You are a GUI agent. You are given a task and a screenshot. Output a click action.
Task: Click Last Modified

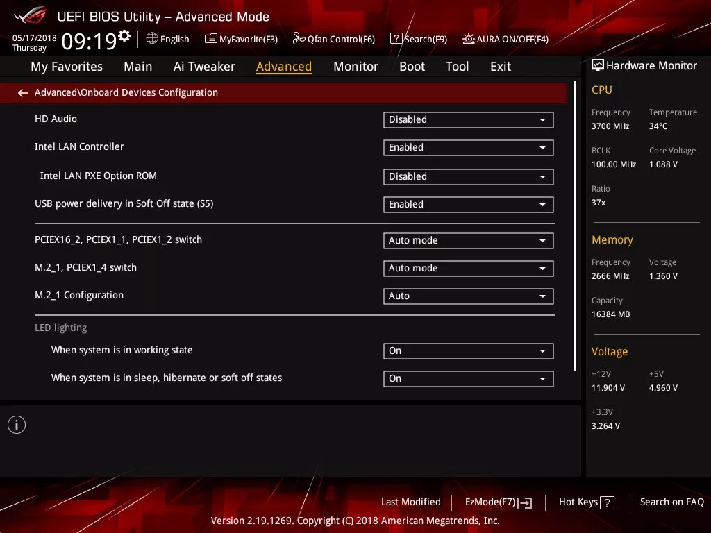(x=411, y=502)
